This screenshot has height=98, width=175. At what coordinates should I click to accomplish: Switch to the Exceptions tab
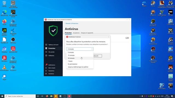tap(76, 33)
